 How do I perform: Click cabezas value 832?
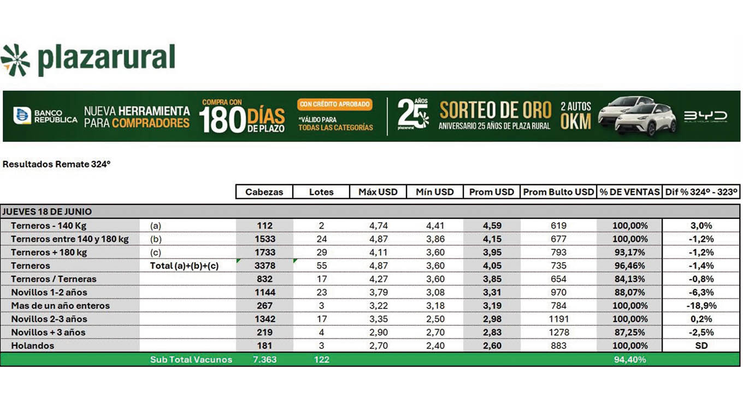(x=264, y=279)
